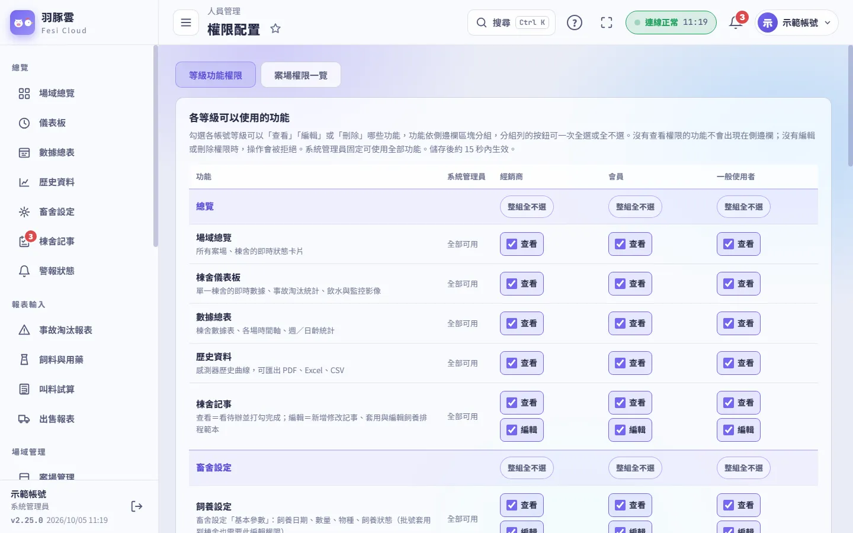Open 儀表板 clock icon in sidebar
853x533 pixels.
[24, 123]
